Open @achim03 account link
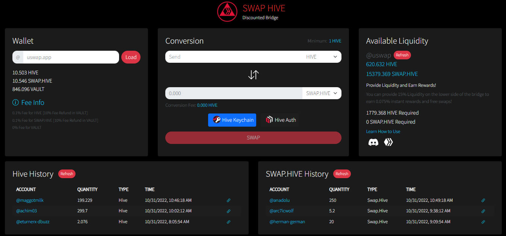Viewport: 506px width, 236px height. pyautogui.click(x=26, y=211)
